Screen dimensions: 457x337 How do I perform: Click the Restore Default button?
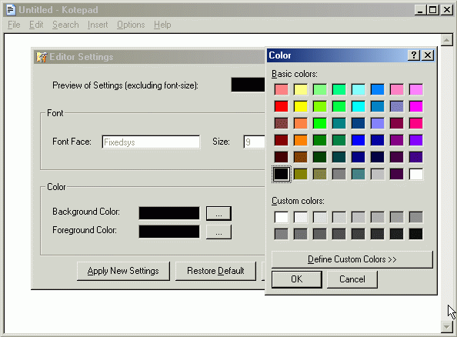click(x=215, y=271)
